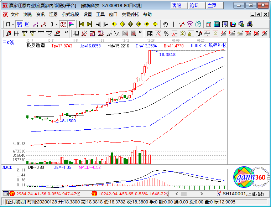Click yellow diamond left-arrow shift icon
Image resolution: width=271 pixels, height=207 pixels.
114,24
